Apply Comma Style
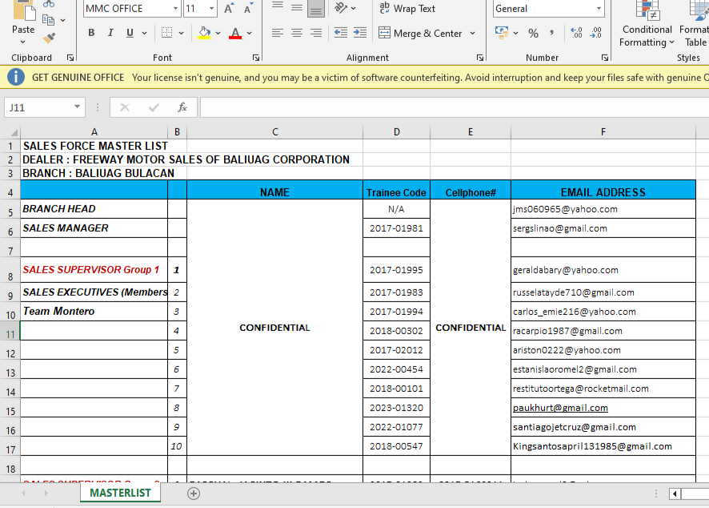 [x=551, y=33]
